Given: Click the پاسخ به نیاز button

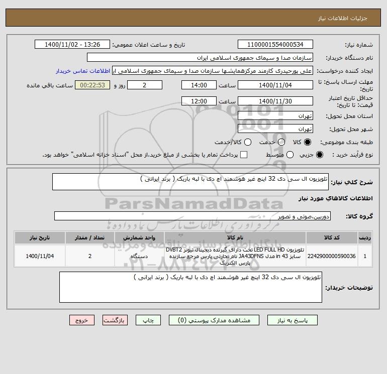Looking at the screenshot, I should tap(293, 320).
